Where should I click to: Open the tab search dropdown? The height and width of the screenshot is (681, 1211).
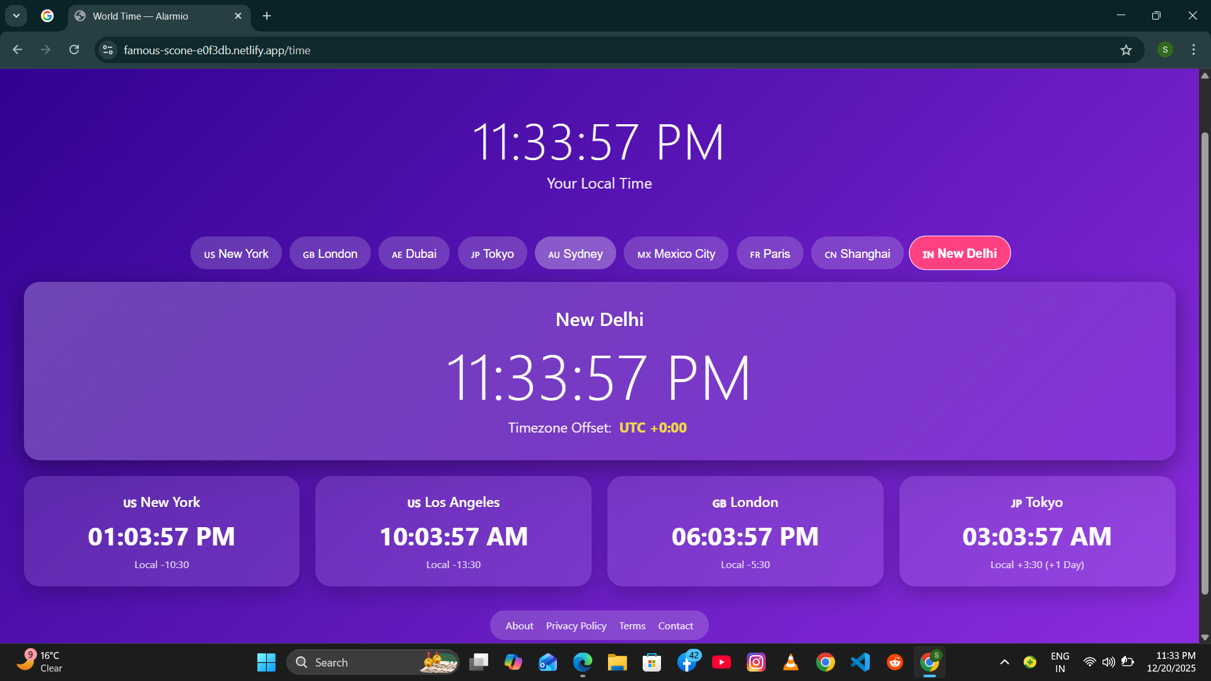point(16,15)
